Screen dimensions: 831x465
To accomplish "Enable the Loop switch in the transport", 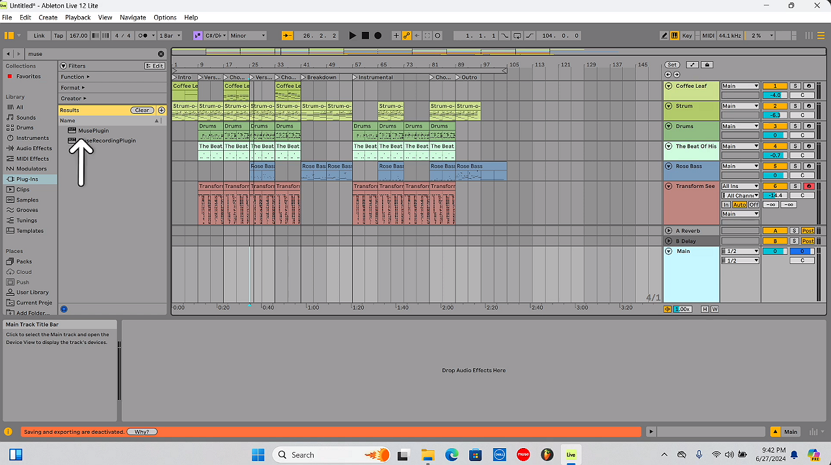I will 517,36.
